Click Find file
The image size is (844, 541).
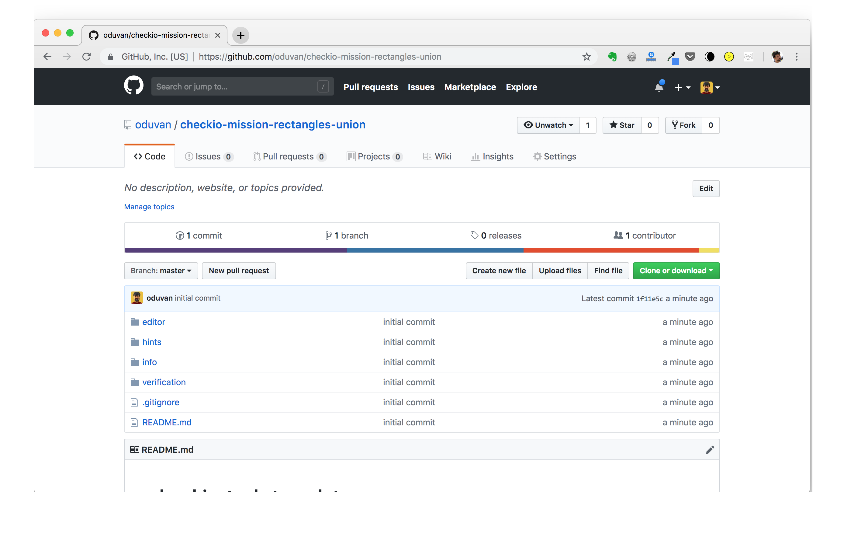[x=608, y=270]
